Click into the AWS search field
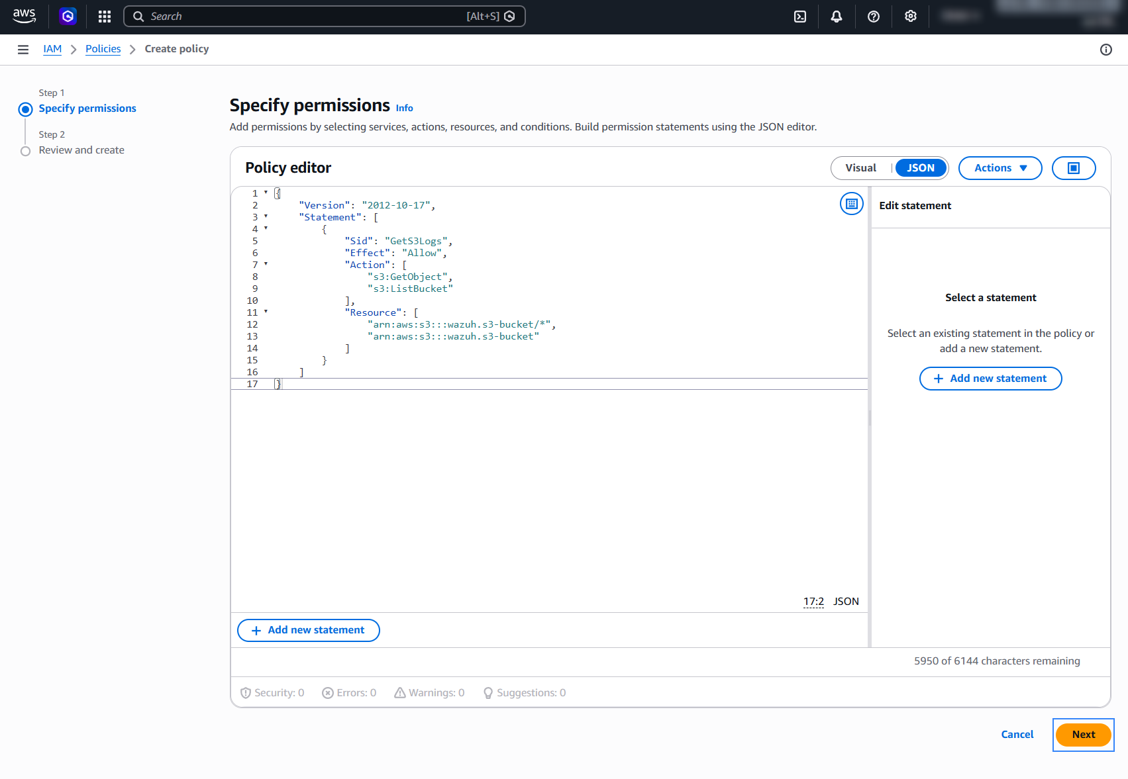The height and width of the screenshot is (779, 1128). click(324, 17)
